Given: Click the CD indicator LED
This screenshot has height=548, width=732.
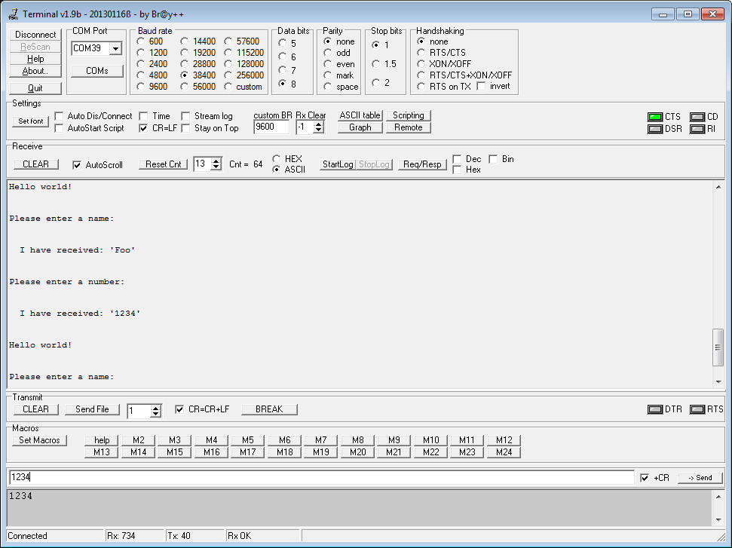Looking at the screenshot, I should tap(697, 117).
